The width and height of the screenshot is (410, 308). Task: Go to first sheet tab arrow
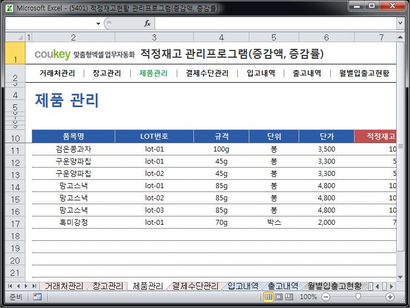(x=10, y=286)
